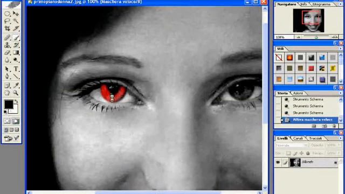
Task: Select the Eyedropper tool
Action: point(16,85)
